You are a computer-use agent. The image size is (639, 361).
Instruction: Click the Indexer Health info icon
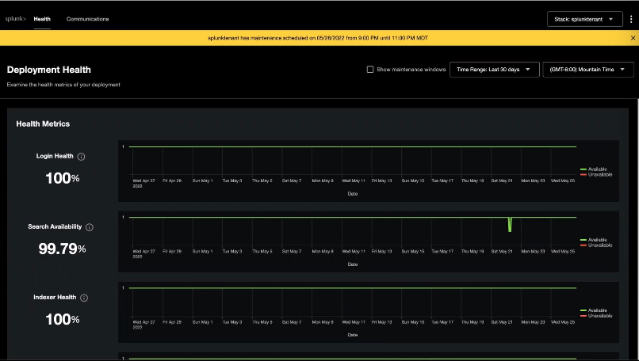[84, 298]
